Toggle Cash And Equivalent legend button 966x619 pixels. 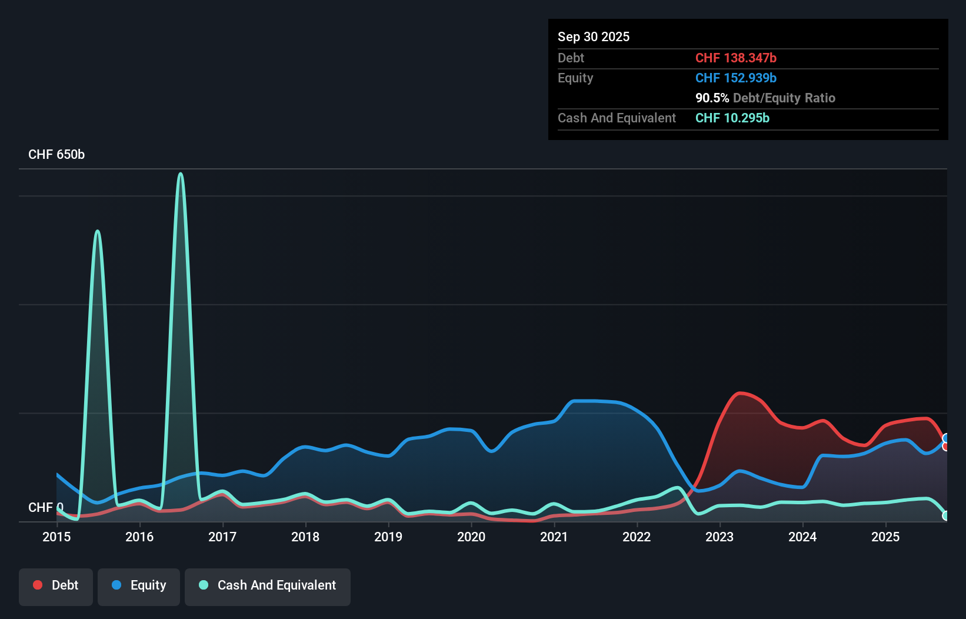pyautogui.click(x=268, y=587)
